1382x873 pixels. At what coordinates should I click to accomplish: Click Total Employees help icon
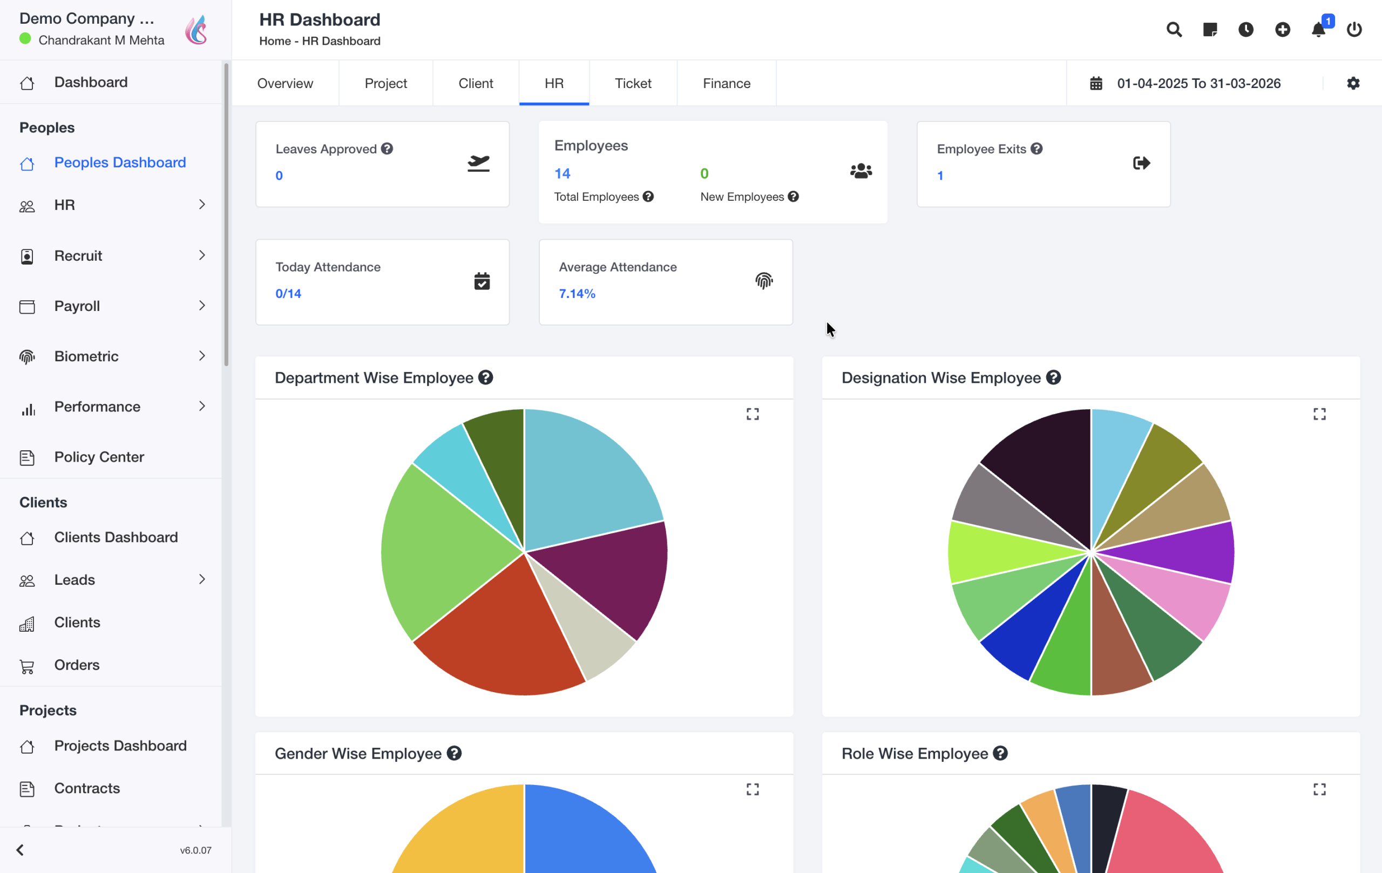tap(648, 197)
